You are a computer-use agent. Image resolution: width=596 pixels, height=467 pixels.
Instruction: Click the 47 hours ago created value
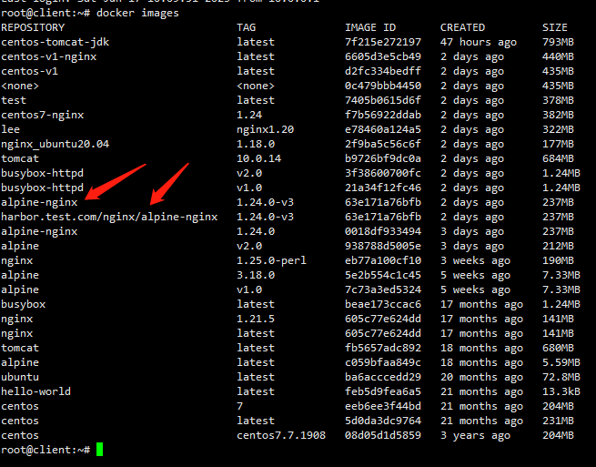tap(479, 42)
